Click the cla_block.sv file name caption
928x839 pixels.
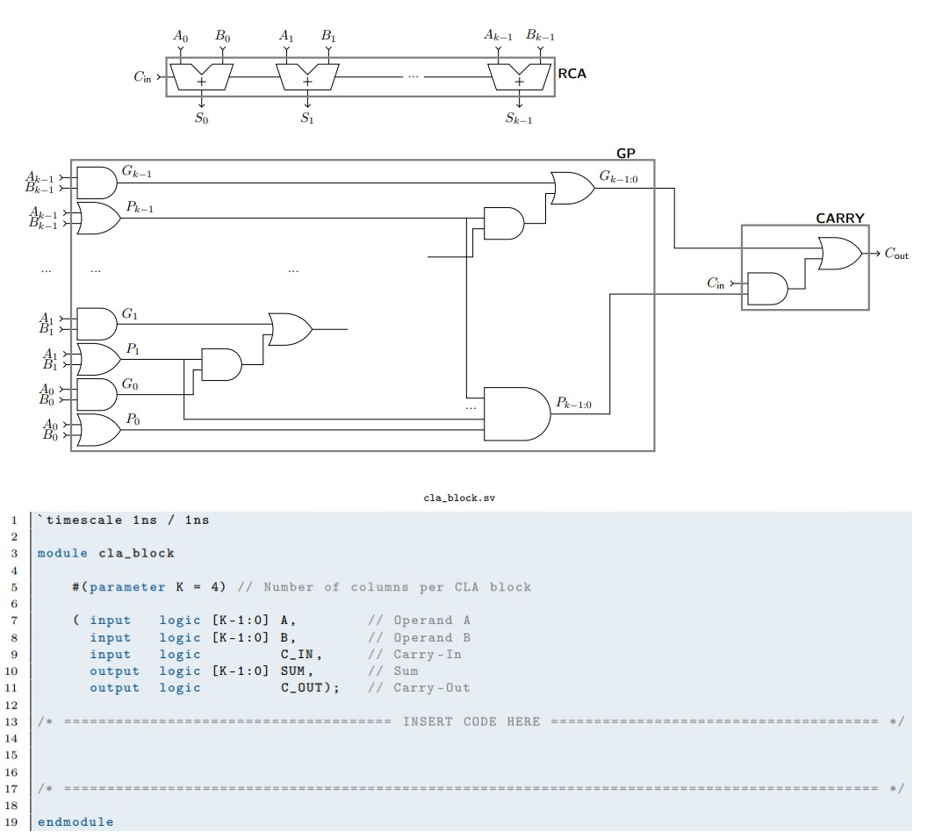coord(459,498)
